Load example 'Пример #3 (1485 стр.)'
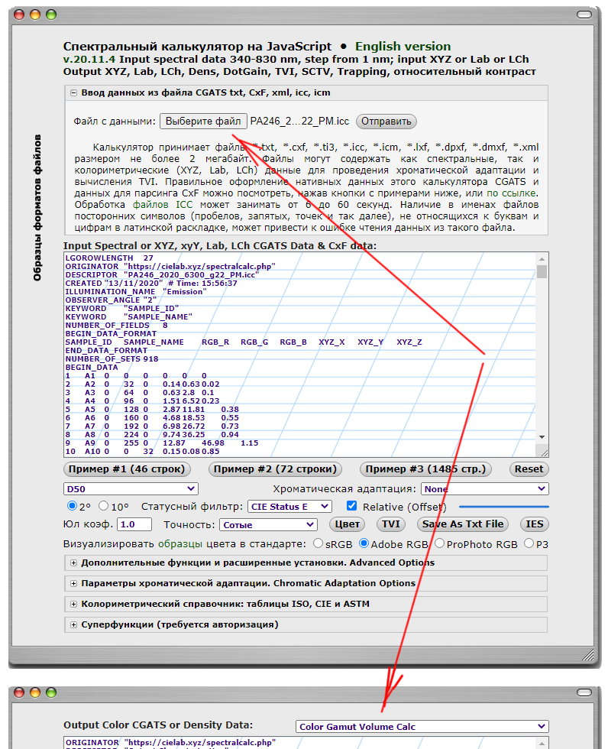 tap(425, 469)
